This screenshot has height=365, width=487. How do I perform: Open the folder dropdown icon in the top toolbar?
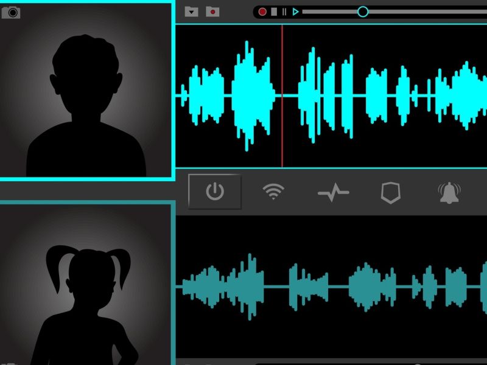191,12
